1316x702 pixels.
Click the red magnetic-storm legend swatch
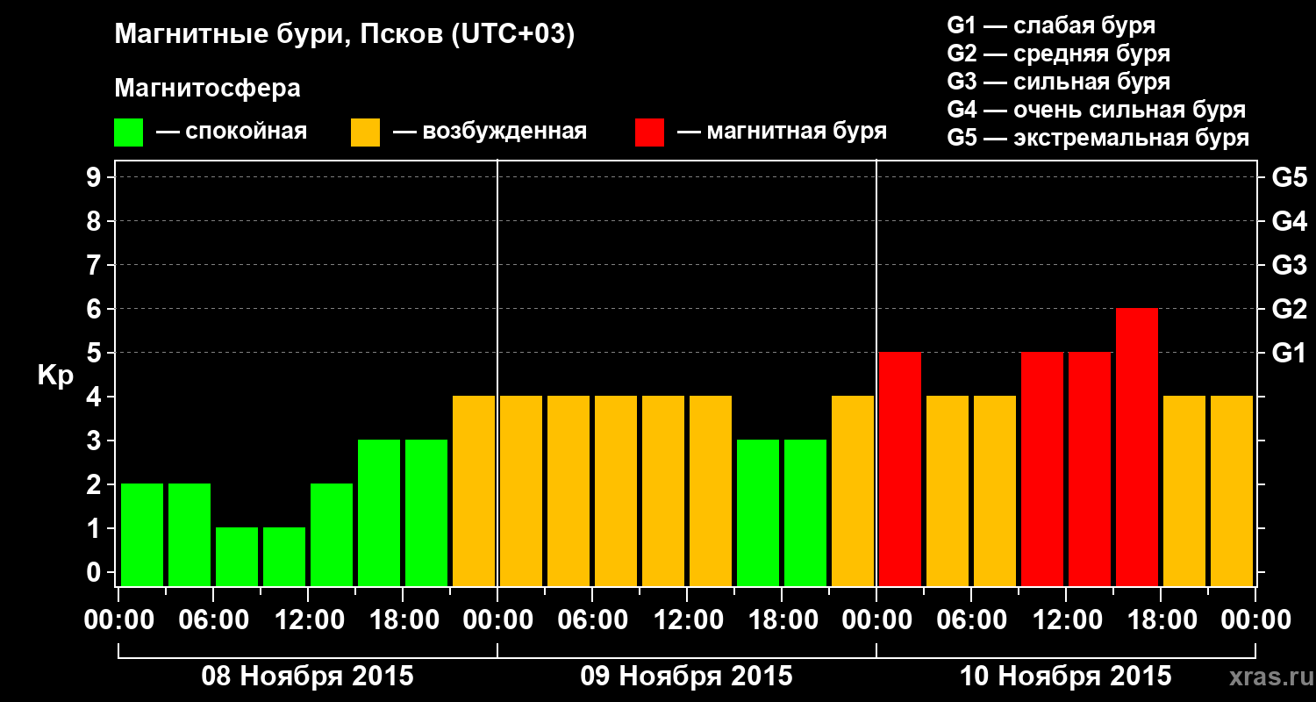click(649, 133)
